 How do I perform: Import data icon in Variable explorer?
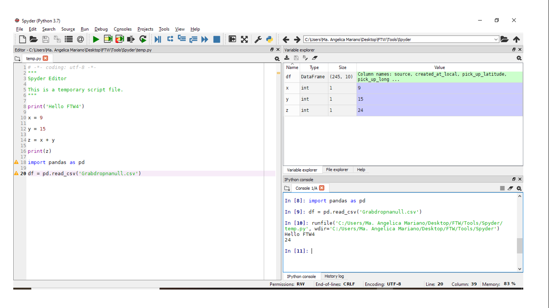[x=287, y=58]
